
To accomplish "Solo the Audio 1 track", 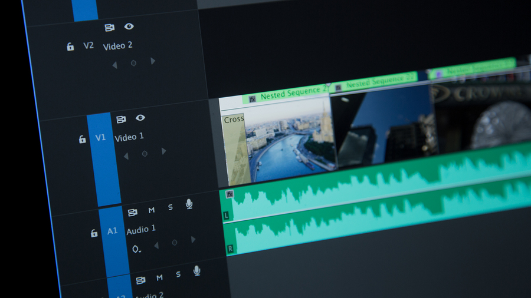I will click(171, 207).
